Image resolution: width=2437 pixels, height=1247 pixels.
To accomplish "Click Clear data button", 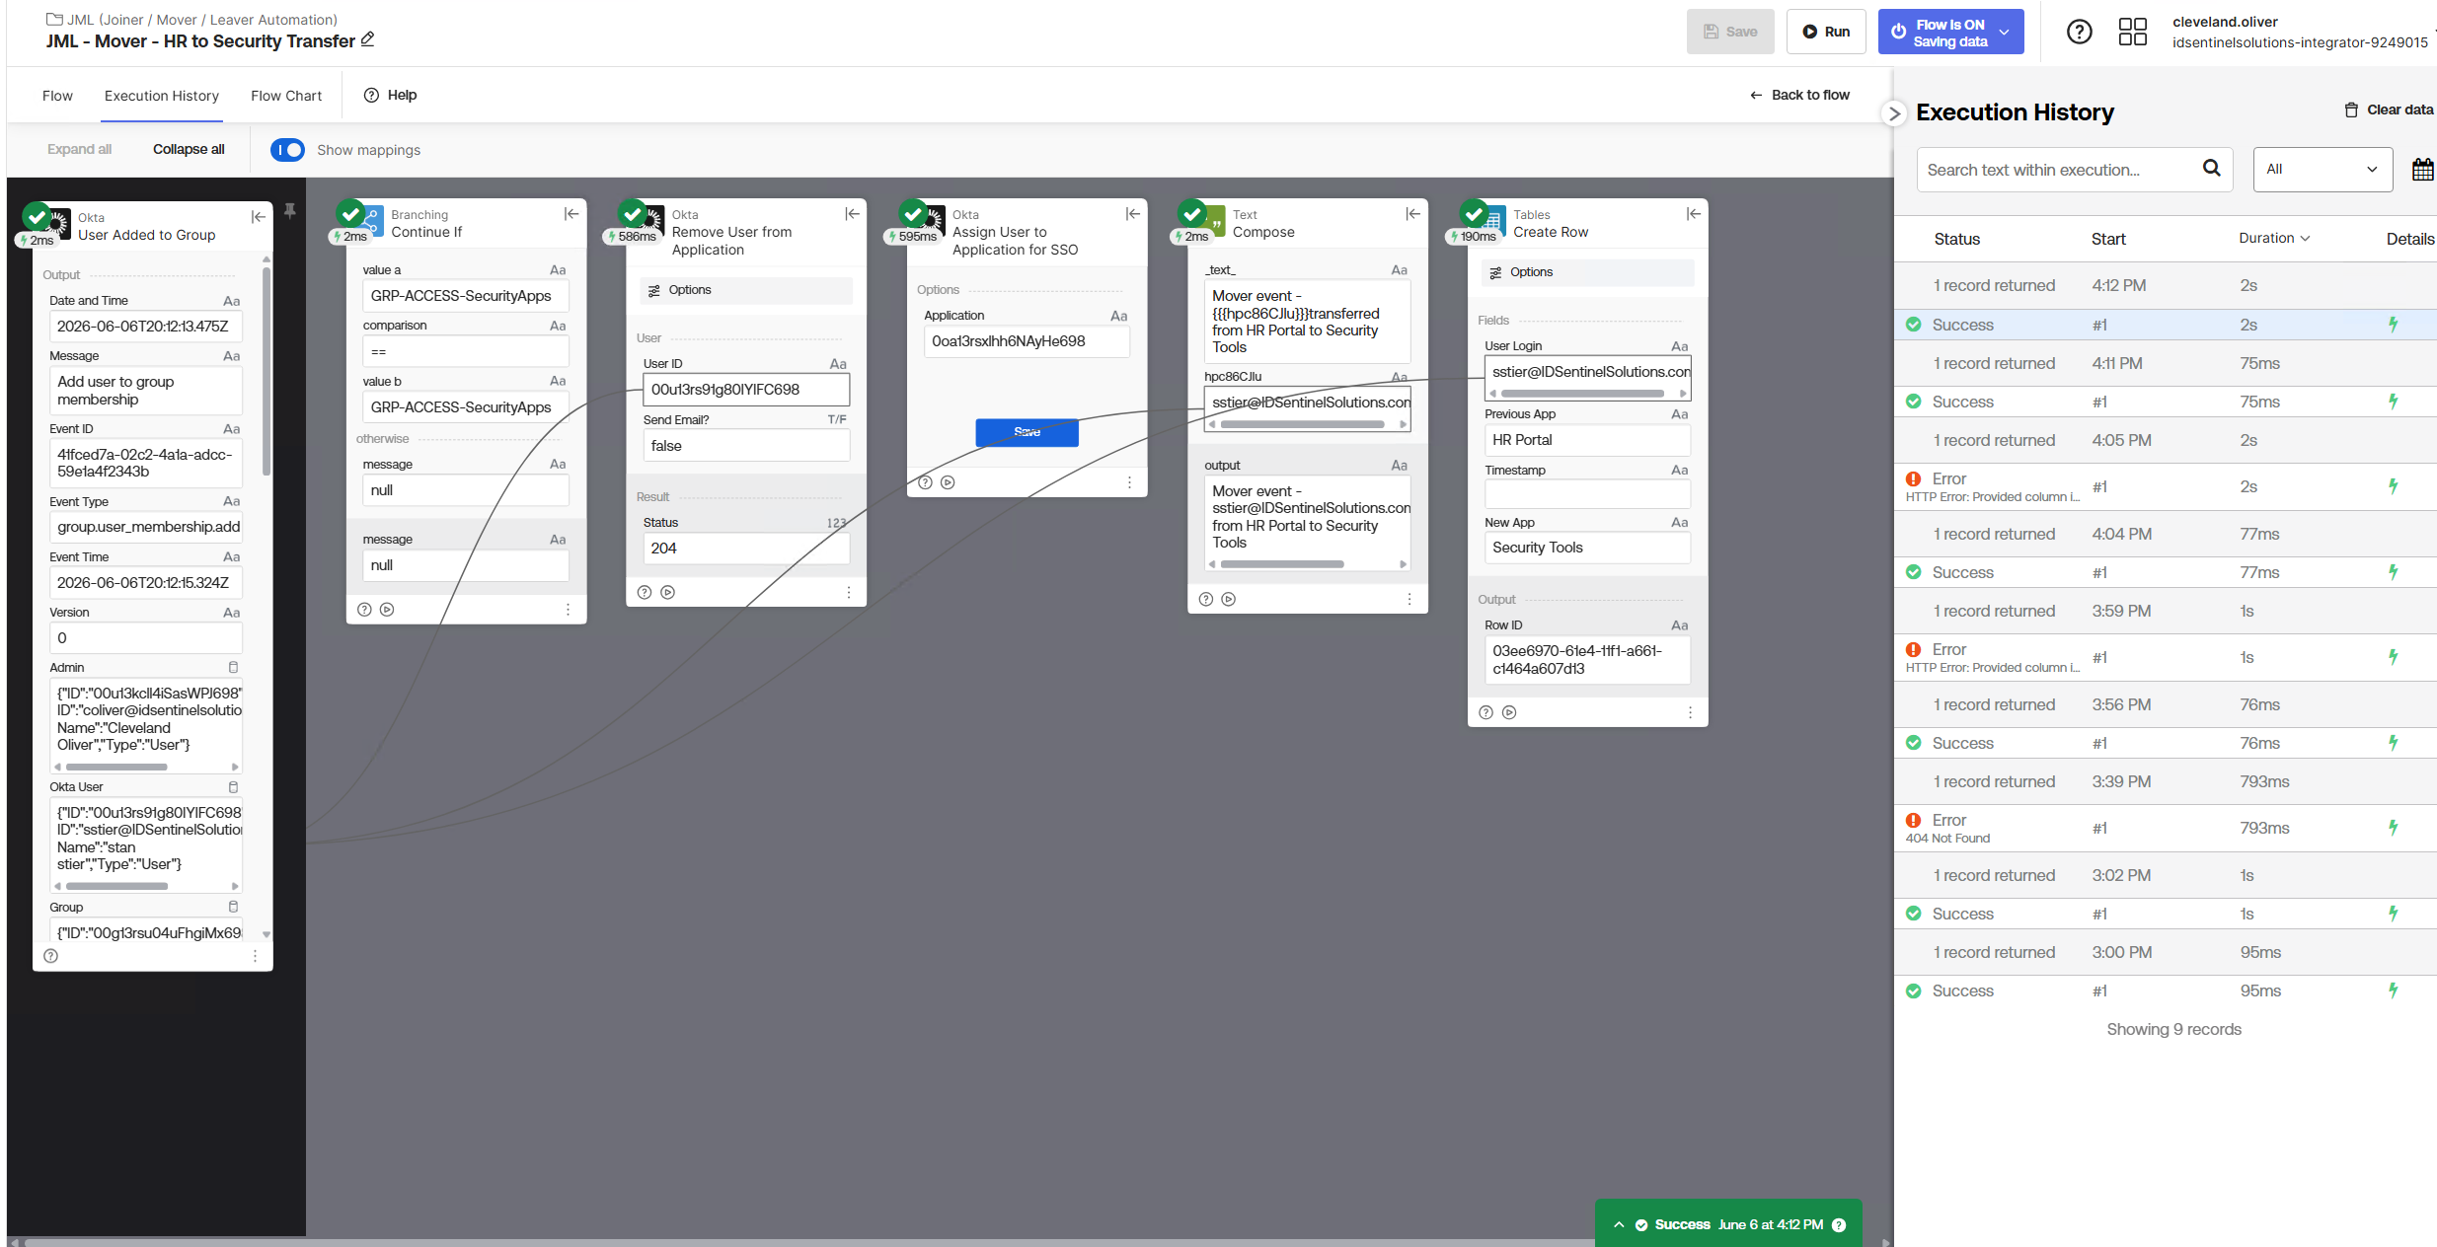I will (x=2388, y=110).
